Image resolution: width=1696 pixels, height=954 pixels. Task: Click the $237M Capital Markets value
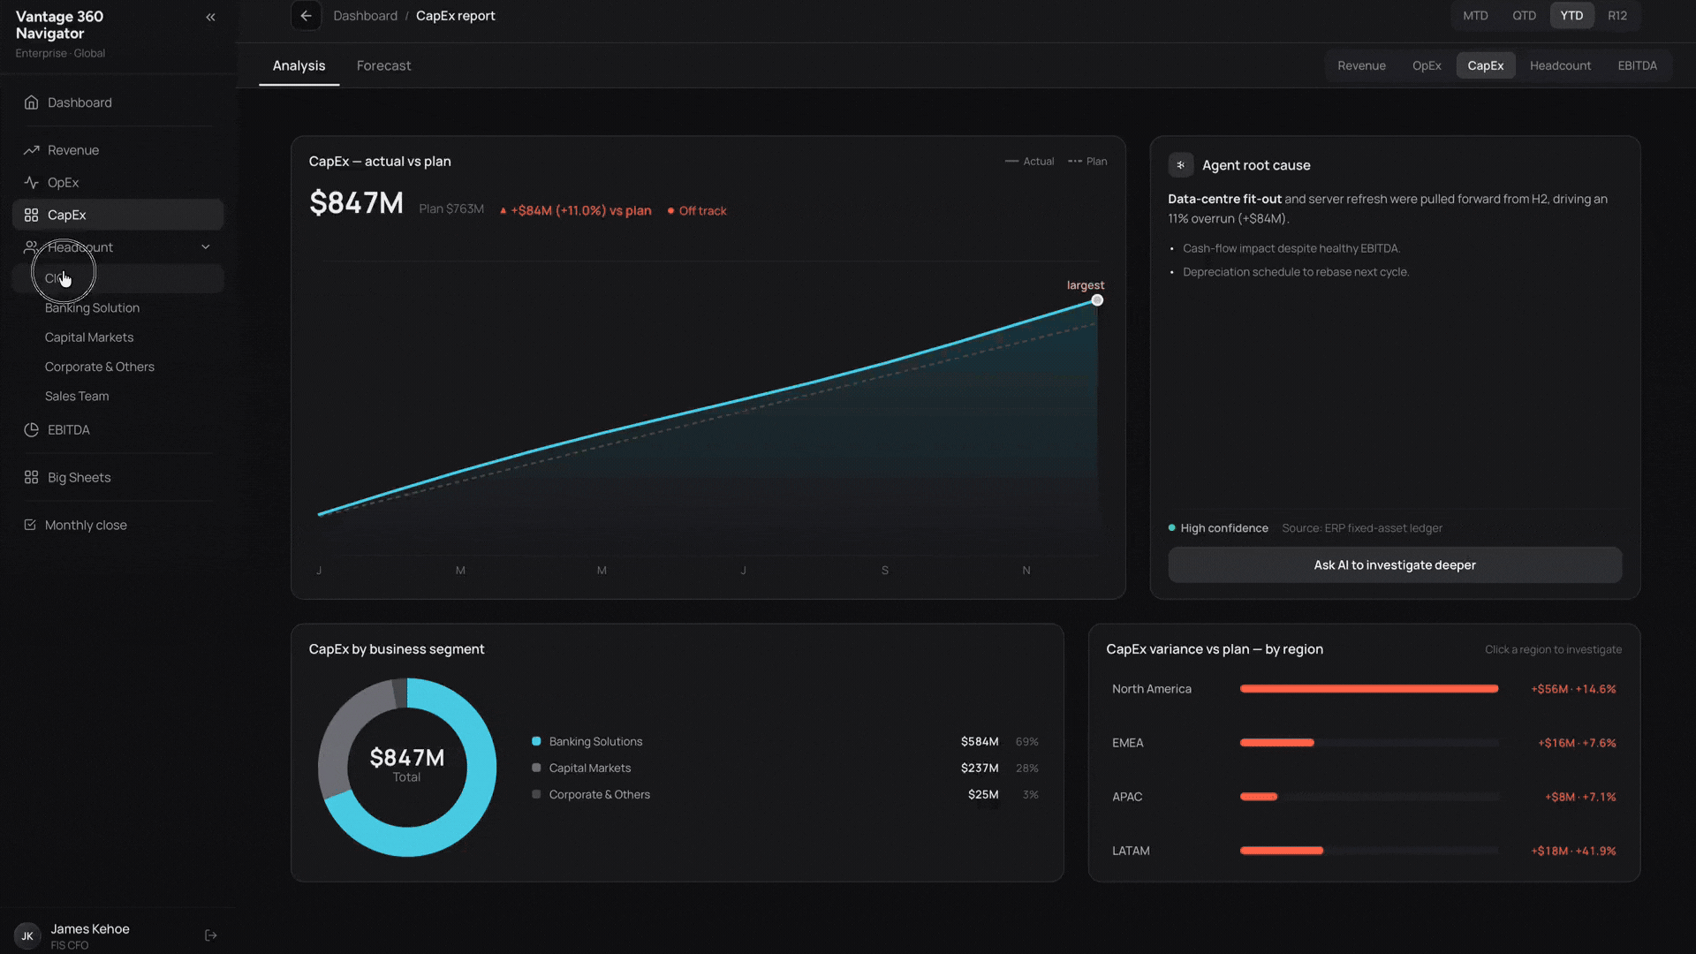(980, 768)
